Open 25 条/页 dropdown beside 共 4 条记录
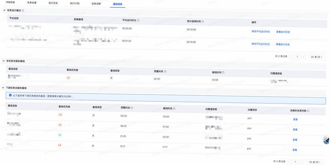The height and width of the screenshot is (165, 330). coord(315,162)
